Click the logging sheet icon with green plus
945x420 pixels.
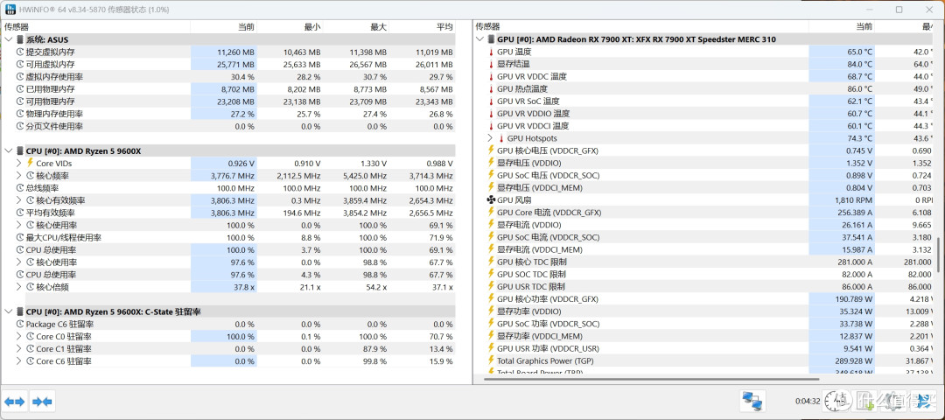[865, 401]
